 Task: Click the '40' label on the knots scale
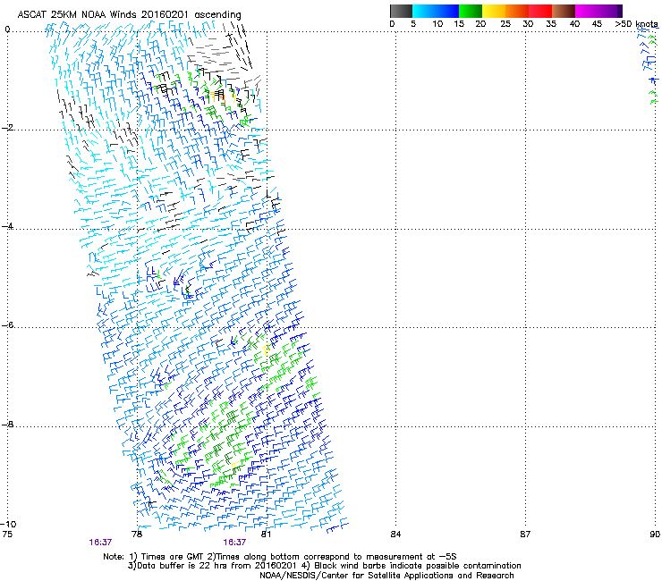click(574, 23)
